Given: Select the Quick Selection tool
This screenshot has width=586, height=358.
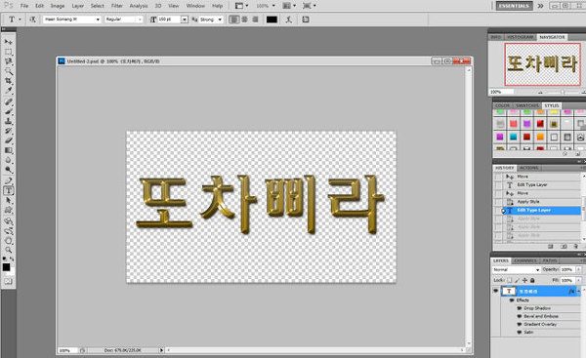Looking at the screenshot, I should (8, 71).
